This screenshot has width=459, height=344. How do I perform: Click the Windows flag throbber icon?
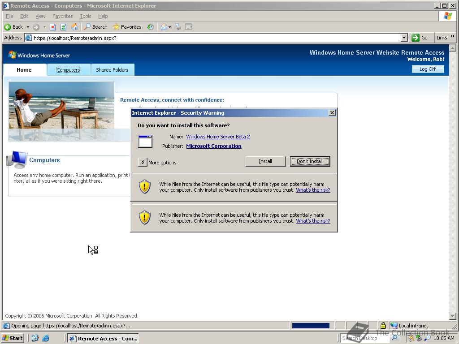448,16
